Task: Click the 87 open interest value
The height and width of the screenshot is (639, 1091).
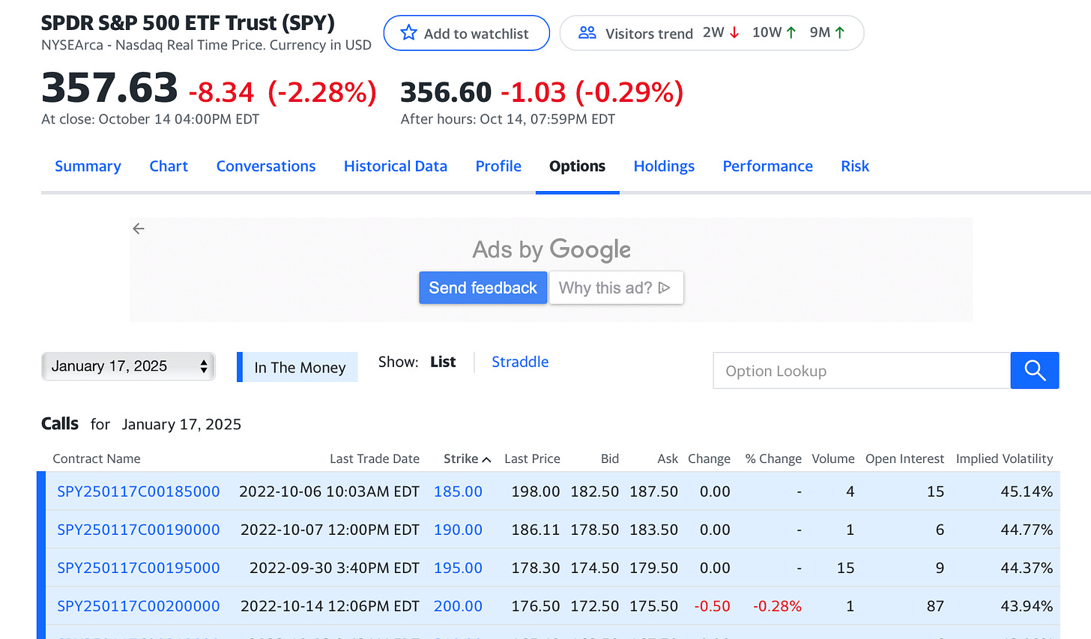Action: 935,606
